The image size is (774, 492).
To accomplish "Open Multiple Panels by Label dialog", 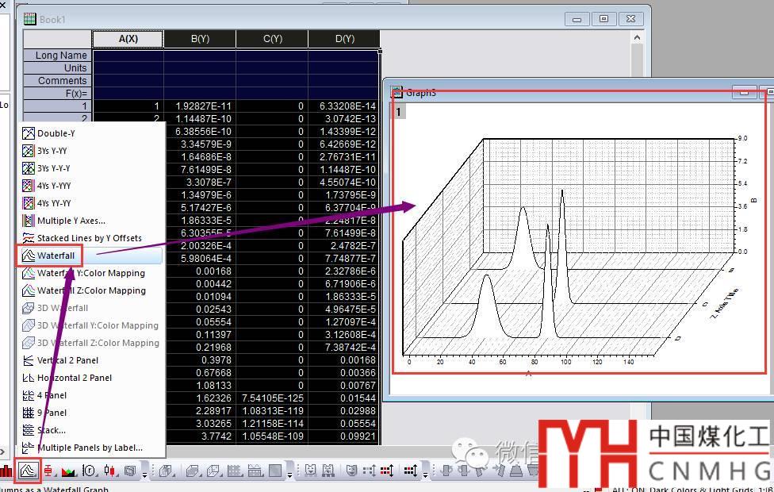I will (90, 448).
